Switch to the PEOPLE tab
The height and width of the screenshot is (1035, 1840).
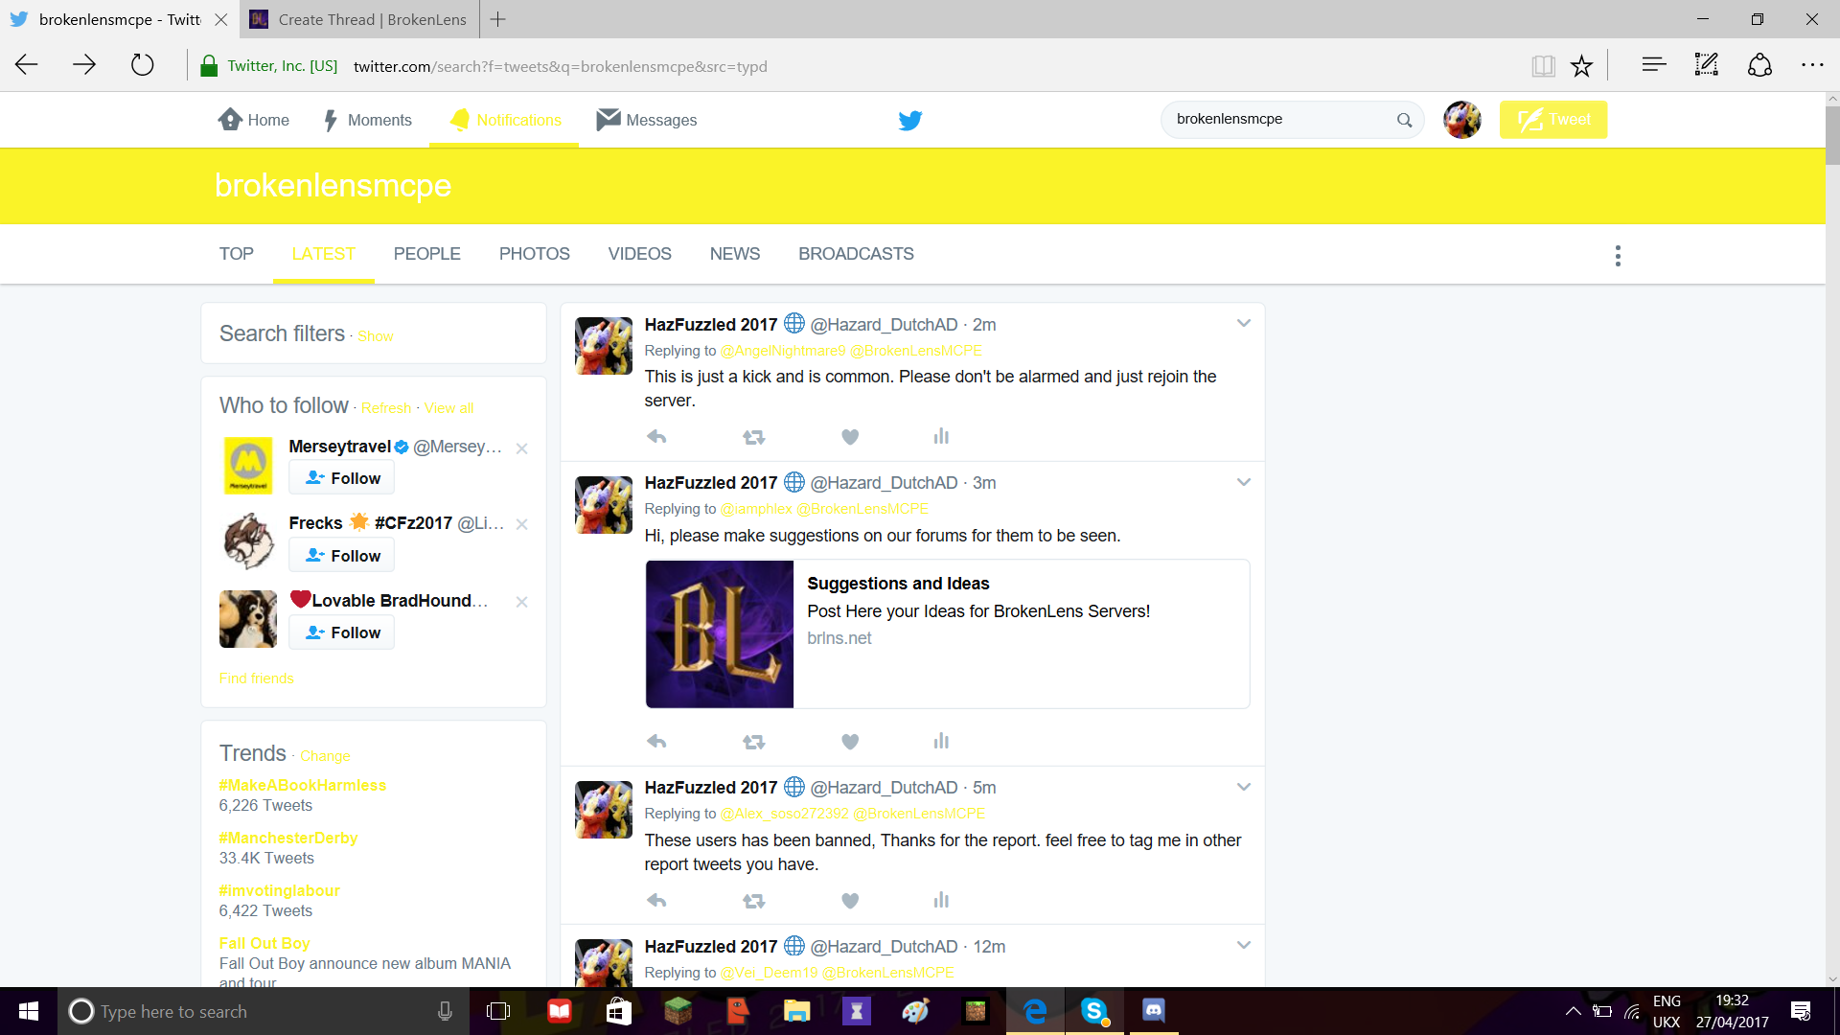tap(426, 254)
